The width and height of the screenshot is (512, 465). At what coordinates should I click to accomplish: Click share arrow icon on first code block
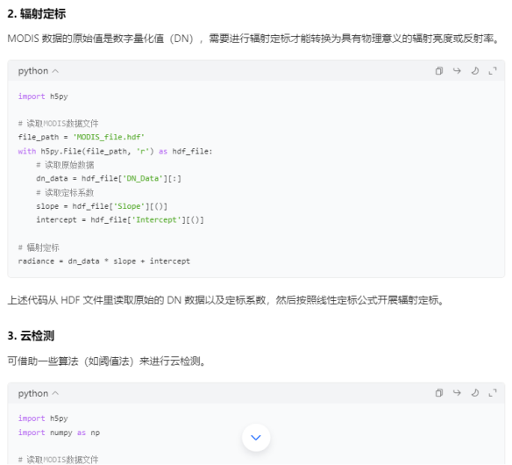(x=457, y=70)
